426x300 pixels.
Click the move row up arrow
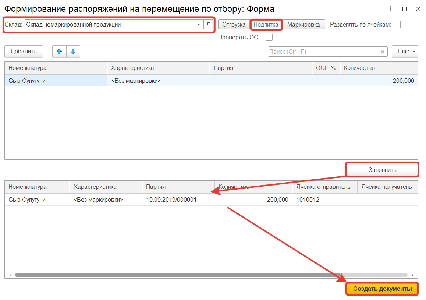coord(59,52)
